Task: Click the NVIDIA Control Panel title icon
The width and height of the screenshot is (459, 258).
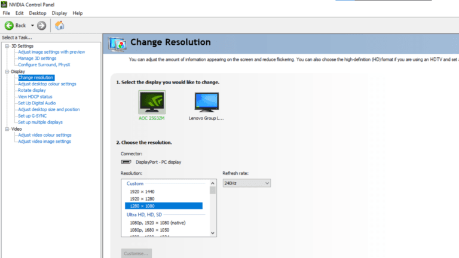Action: coord(4,4)
